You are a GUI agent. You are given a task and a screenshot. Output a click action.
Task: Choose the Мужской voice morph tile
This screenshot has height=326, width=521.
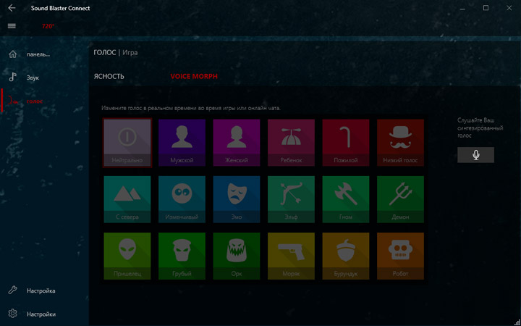pos(182,143)
